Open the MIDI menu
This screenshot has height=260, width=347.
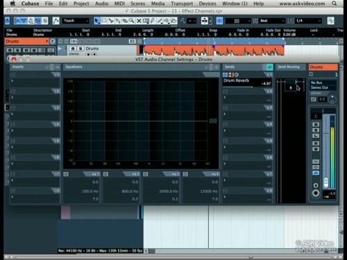tap(119, 3)
